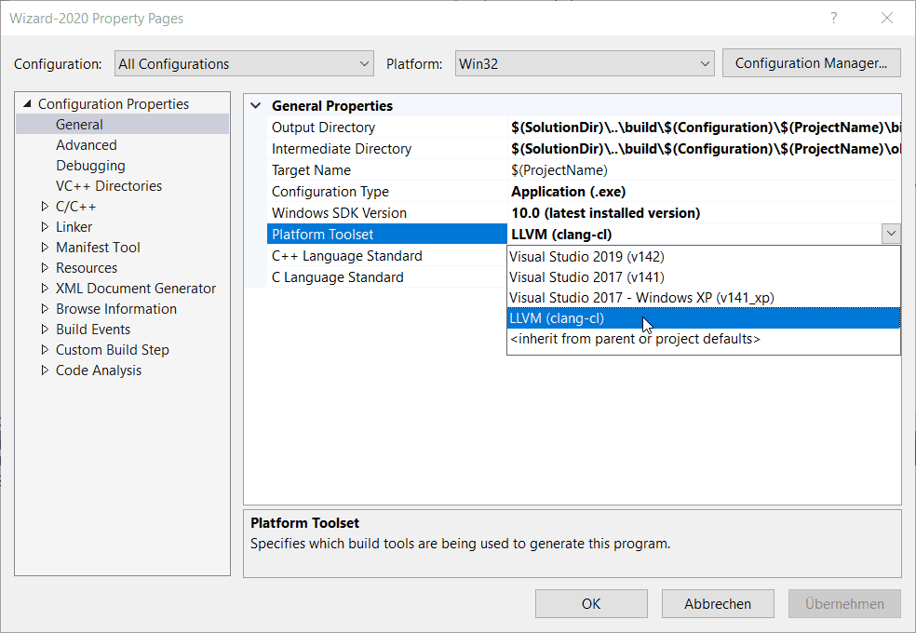The width and height of the screenshot is (916, 633).
Task: Choose inherit from parent or project defaults
Action: (704, 339)
